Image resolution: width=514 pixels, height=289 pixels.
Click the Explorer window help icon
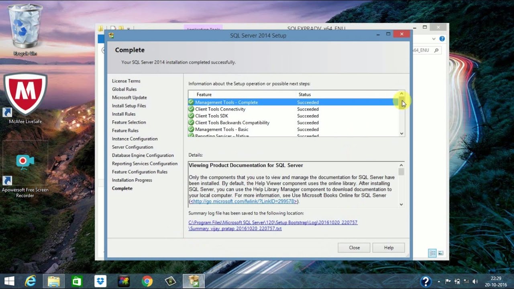click(x=442, y=39)
